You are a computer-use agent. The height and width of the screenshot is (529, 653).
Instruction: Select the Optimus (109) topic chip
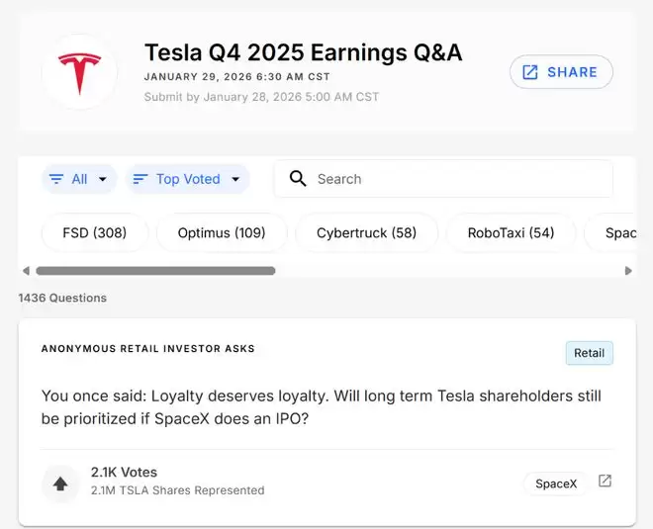(x=222, y=233)
